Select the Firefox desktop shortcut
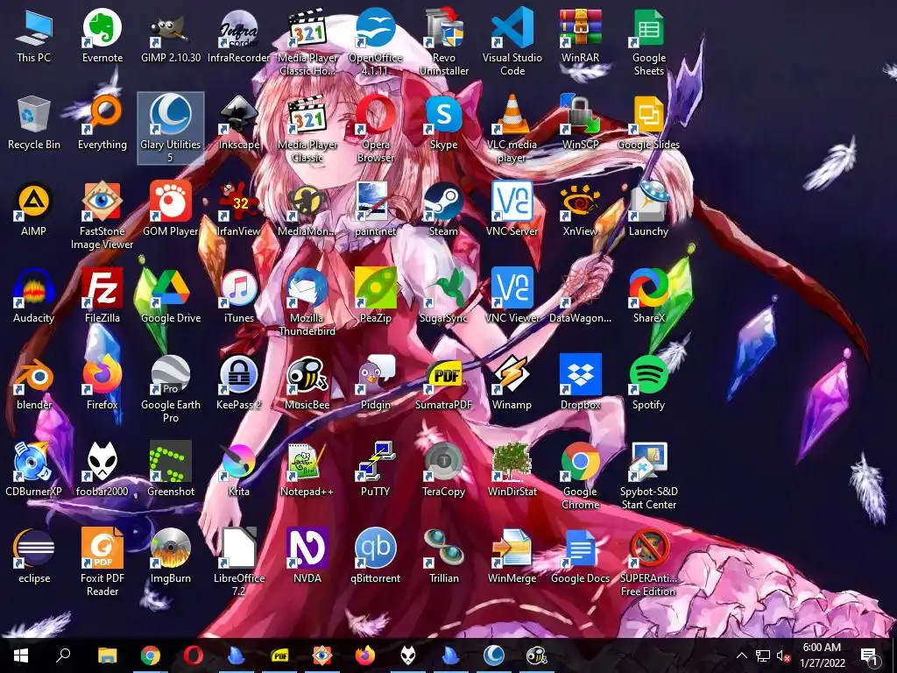Image resolution: width=897 pixels, height=673 pixels. click(102, 384)
